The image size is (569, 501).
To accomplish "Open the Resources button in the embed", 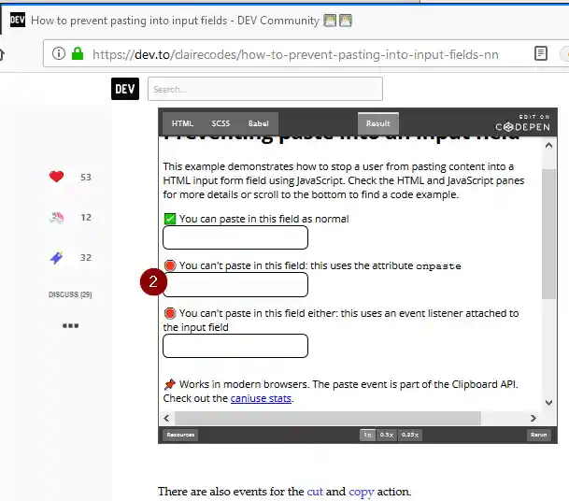I will pyautogui.click(x=180, y=435).
